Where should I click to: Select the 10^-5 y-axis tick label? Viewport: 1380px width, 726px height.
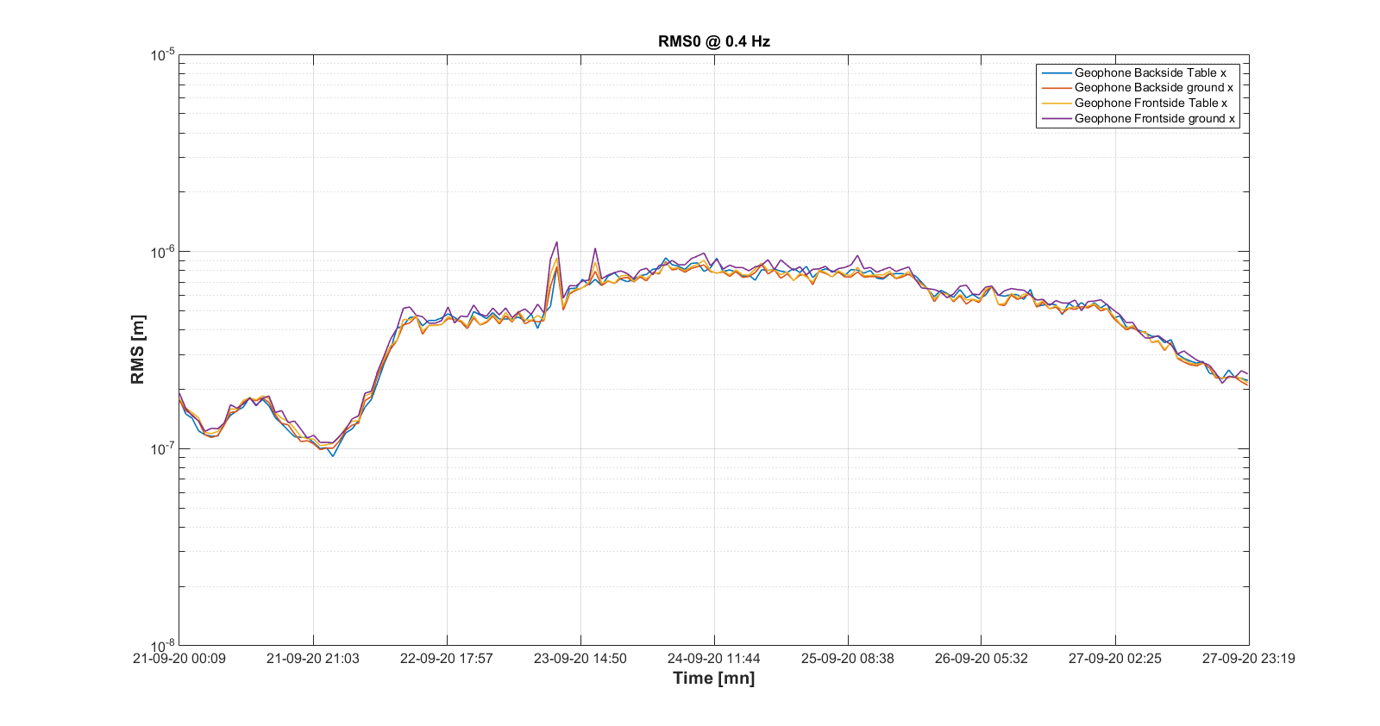pyautogui.click(x=162, y=55)
